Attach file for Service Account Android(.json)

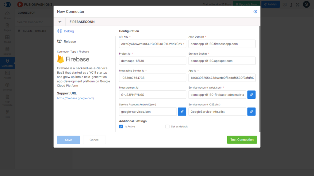[x=182, y=112]
